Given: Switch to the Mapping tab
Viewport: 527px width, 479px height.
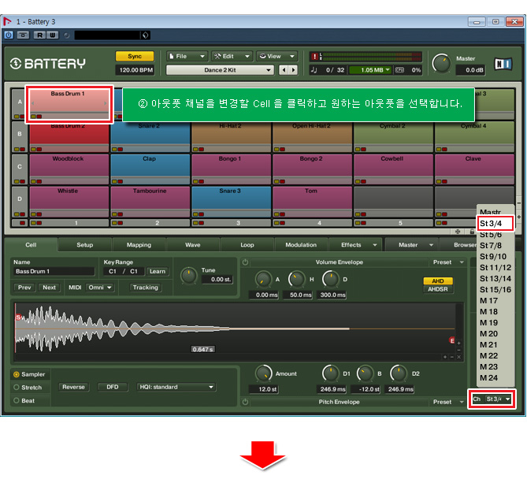Looking at the screenshot, I should (139, 245).
